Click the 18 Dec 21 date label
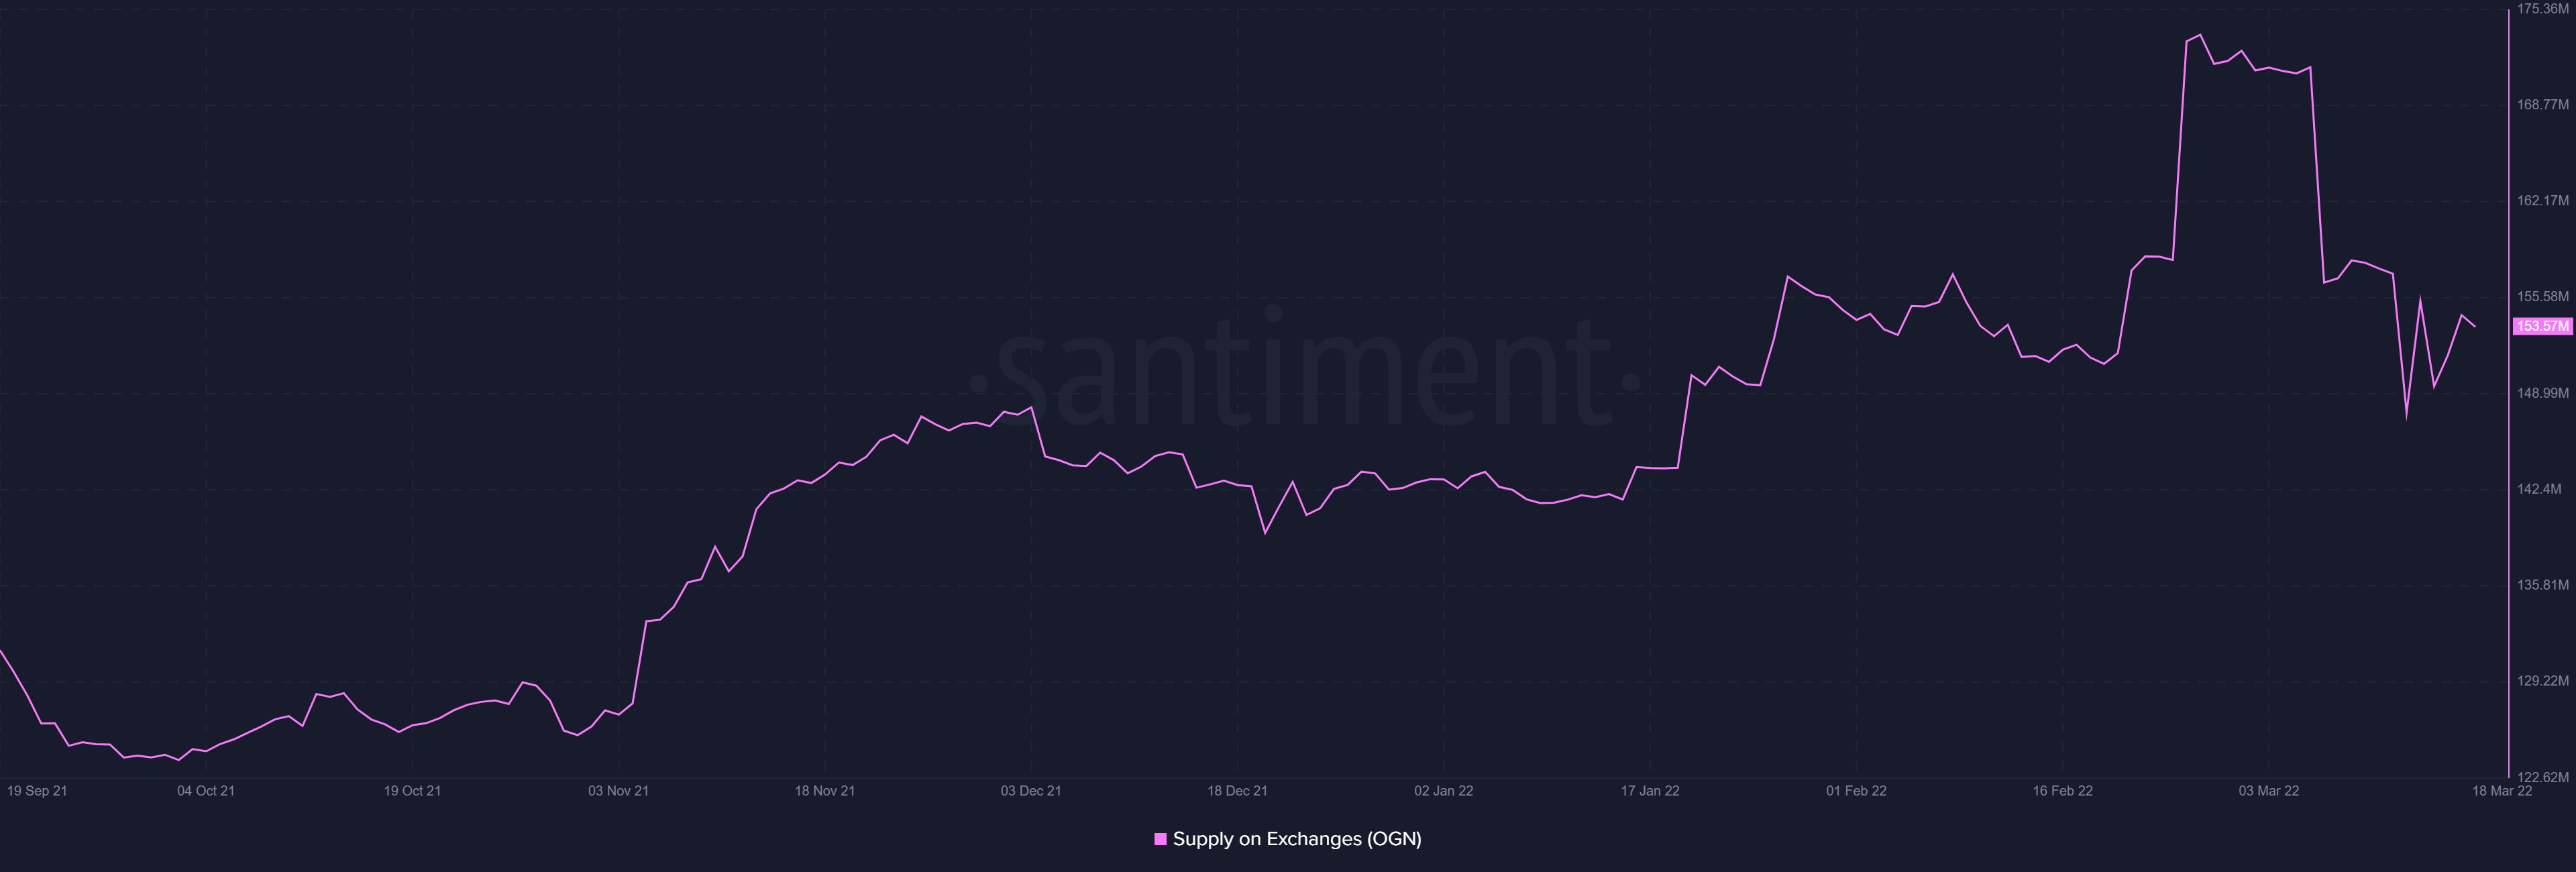The image size is (2576, 872). [1237, 791]
